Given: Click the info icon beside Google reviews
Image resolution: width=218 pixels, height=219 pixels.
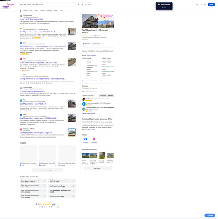Looking at the screenshot, I should pos(94,95).
